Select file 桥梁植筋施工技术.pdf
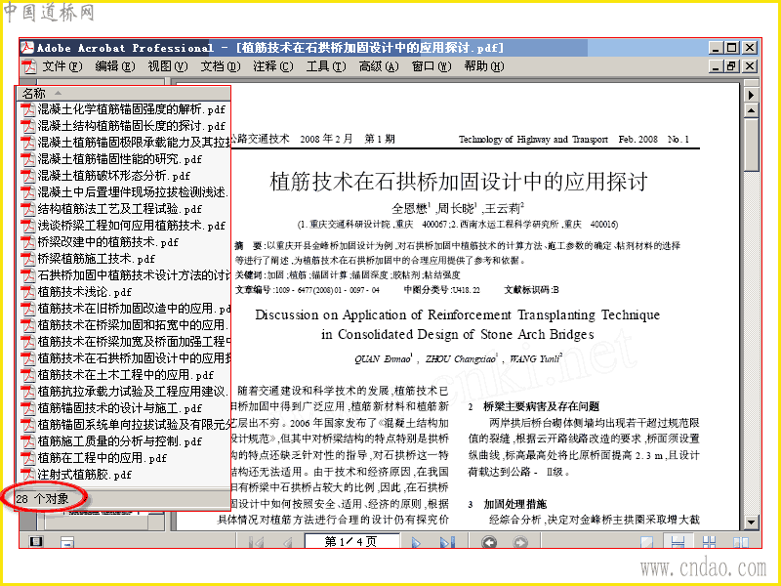The height and width of the screenshot is (586, 781). tap(97, 259)
